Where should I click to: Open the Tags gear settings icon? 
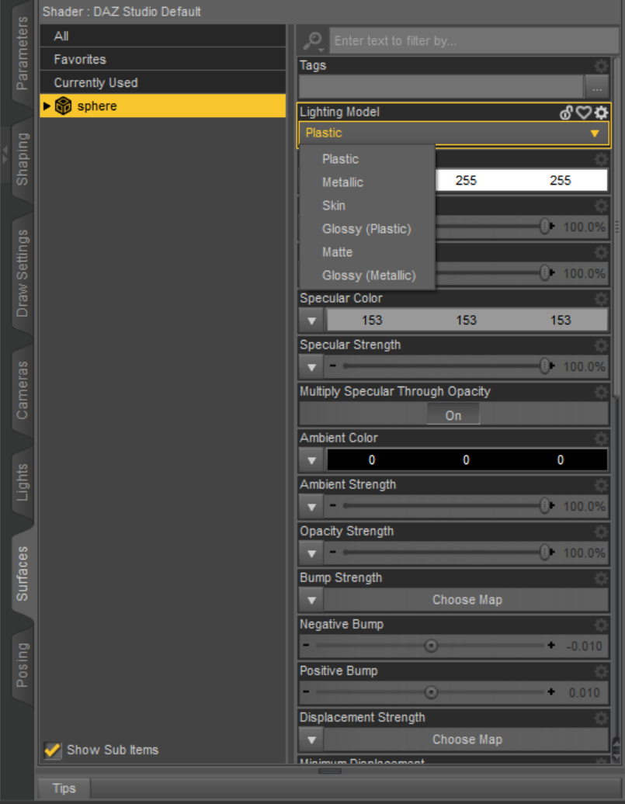601,66
